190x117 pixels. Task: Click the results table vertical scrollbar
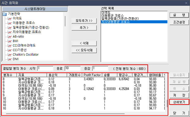[167, 103]
